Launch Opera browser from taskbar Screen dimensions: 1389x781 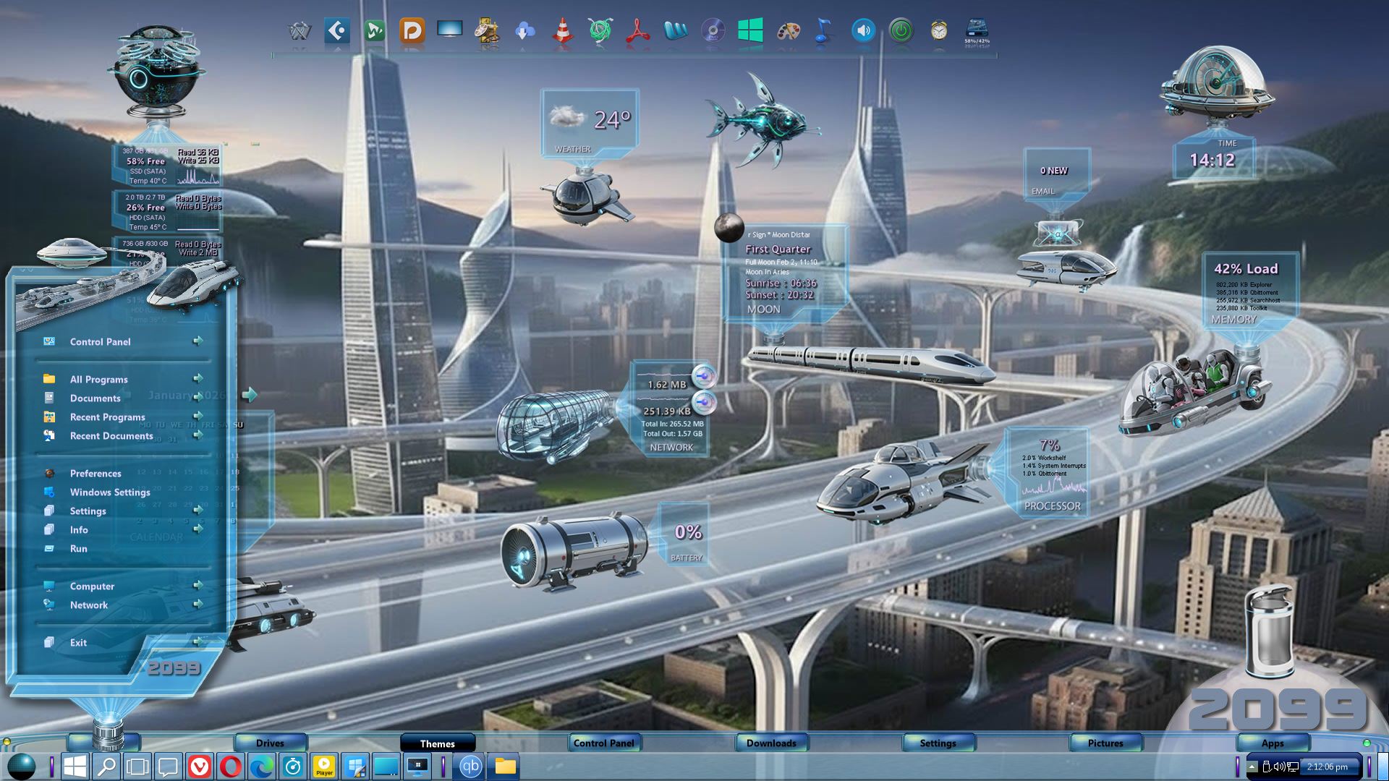coord(231,767)
